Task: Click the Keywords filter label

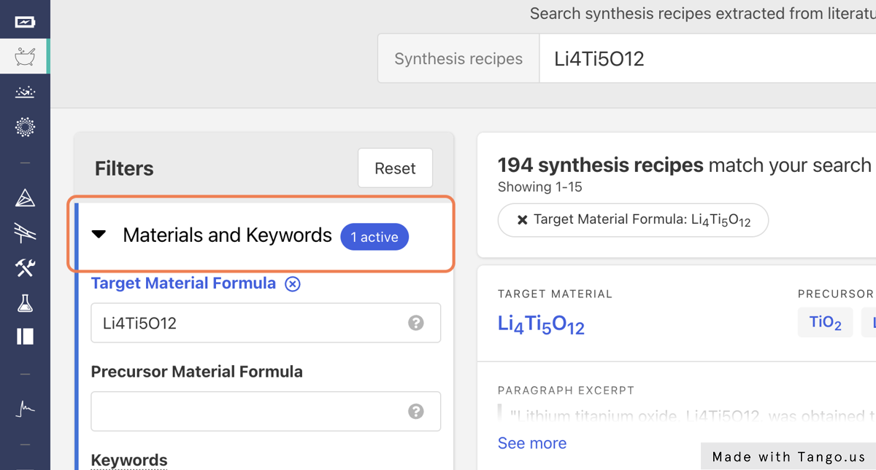Action: click(129, 461)
